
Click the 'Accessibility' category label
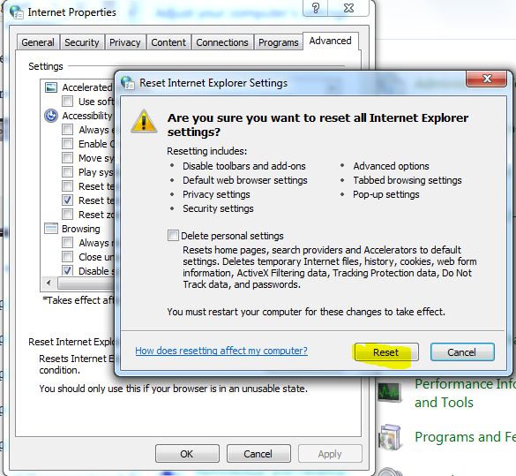[87, 116]
